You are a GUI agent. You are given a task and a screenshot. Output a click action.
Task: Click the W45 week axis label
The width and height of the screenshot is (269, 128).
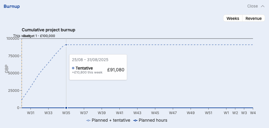click(155, 113)
